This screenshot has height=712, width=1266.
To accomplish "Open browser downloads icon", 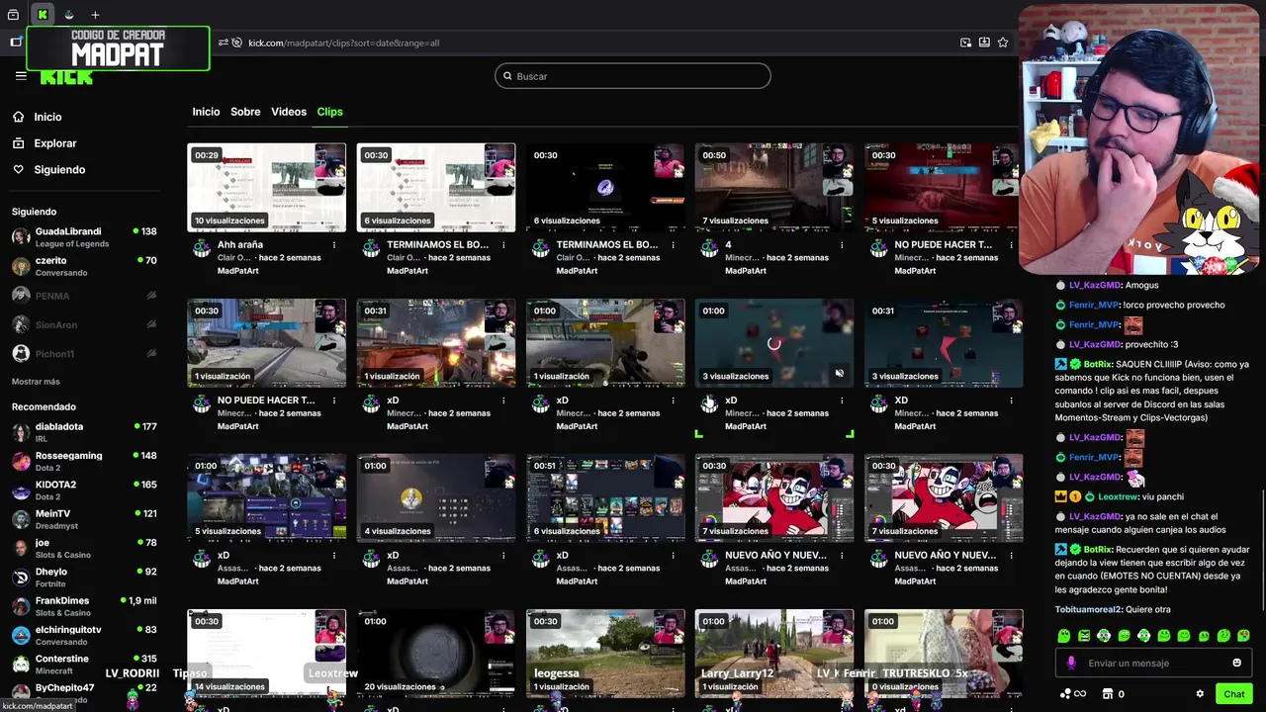I will pyautogui.click(x=984, y=43).
